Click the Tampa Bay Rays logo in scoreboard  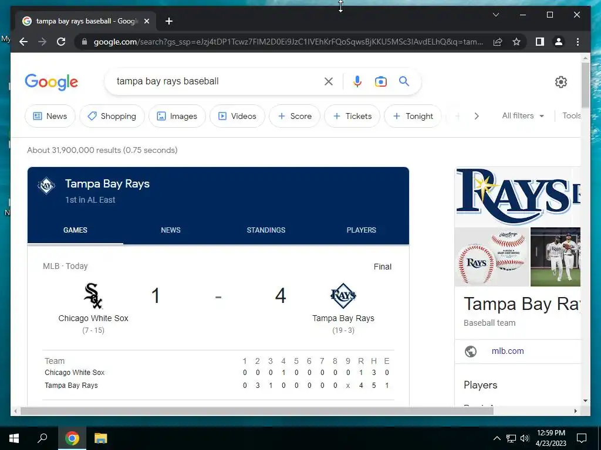(x=343, y=296)
